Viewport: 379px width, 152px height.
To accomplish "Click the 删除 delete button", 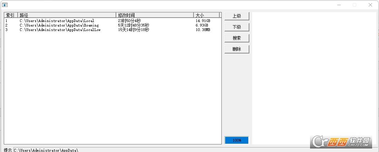I will [x=237, y=49].
